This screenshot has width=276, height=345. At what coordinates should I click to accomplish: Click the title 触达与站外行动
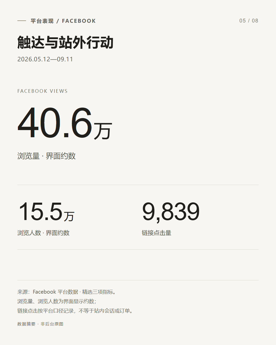pyautogui.click(x=65, y=42)
